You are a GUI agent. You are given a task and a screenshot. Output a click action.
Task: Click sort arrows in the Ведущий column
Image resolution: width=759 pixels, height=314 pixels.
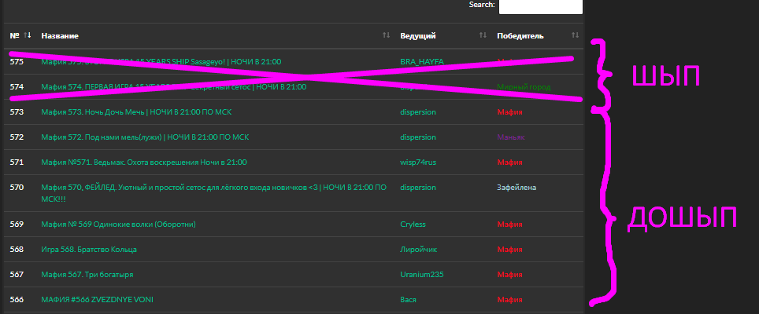pos(482,35)
